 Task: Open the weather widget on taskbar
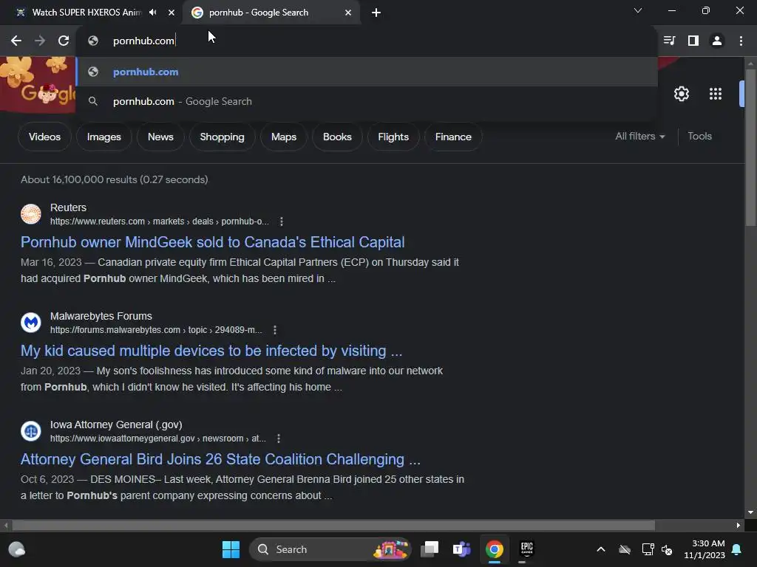[17, 549]
